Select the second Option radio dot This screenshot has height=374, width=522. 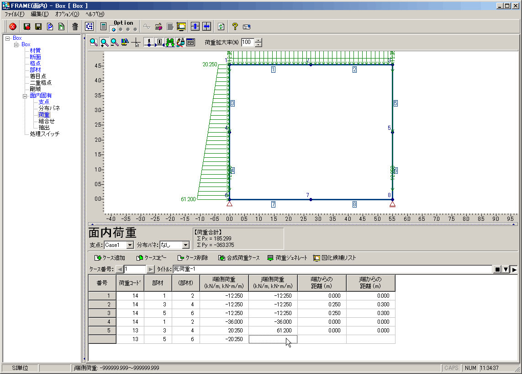(x=121, y=29)
